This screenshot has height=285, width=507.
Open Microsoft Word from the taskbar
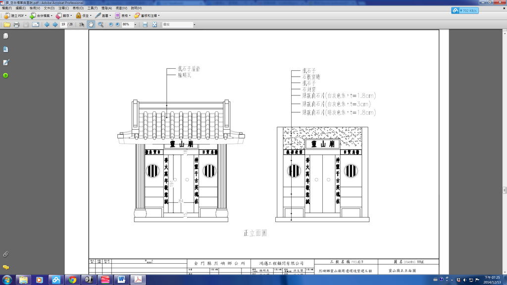[122, 280]
